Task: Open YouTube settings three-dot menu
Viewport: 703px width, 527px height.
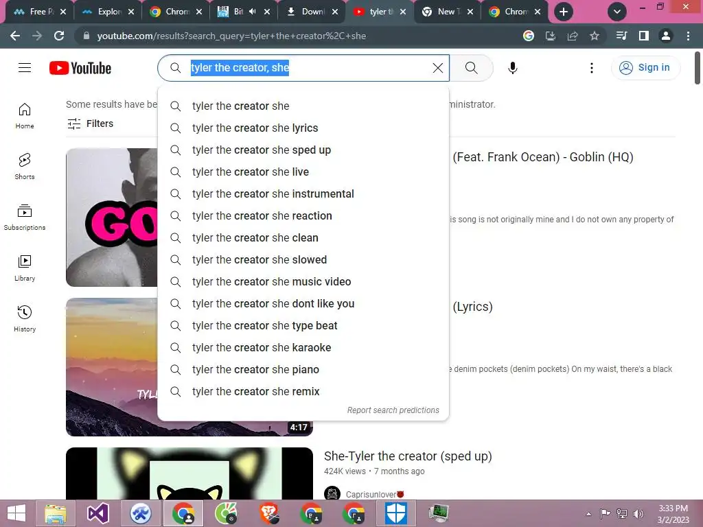Action: click(591, 68)
